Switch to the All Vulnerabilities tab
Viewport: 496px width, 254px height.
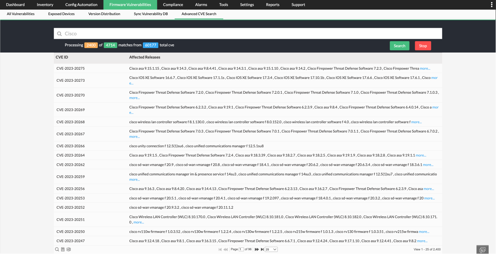coord(21,14)
